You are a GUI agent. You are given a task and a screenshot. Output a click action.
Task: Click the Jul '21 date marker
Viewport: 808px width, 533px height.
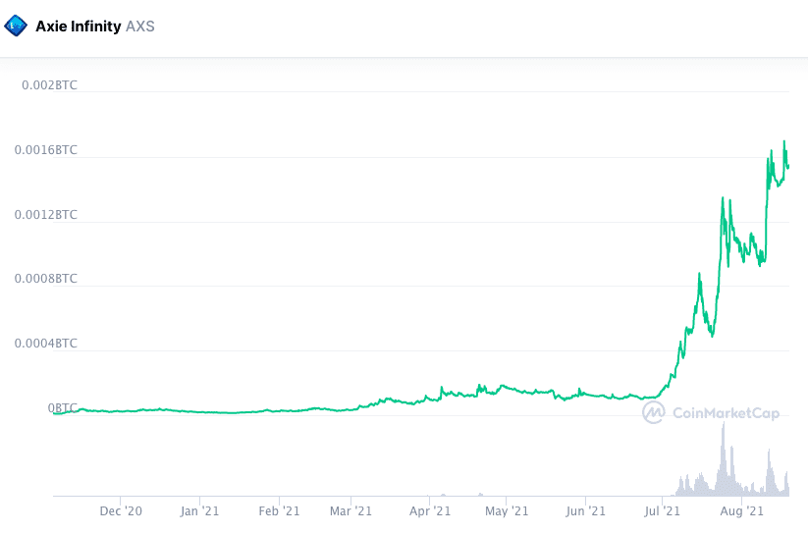662,511
